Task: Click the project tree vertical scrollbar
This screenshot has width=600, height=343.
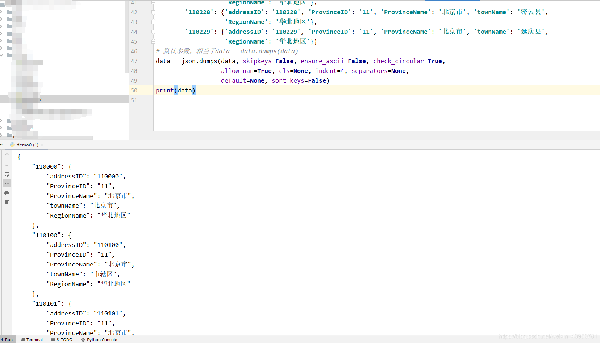Action: [x=126, y=36]
